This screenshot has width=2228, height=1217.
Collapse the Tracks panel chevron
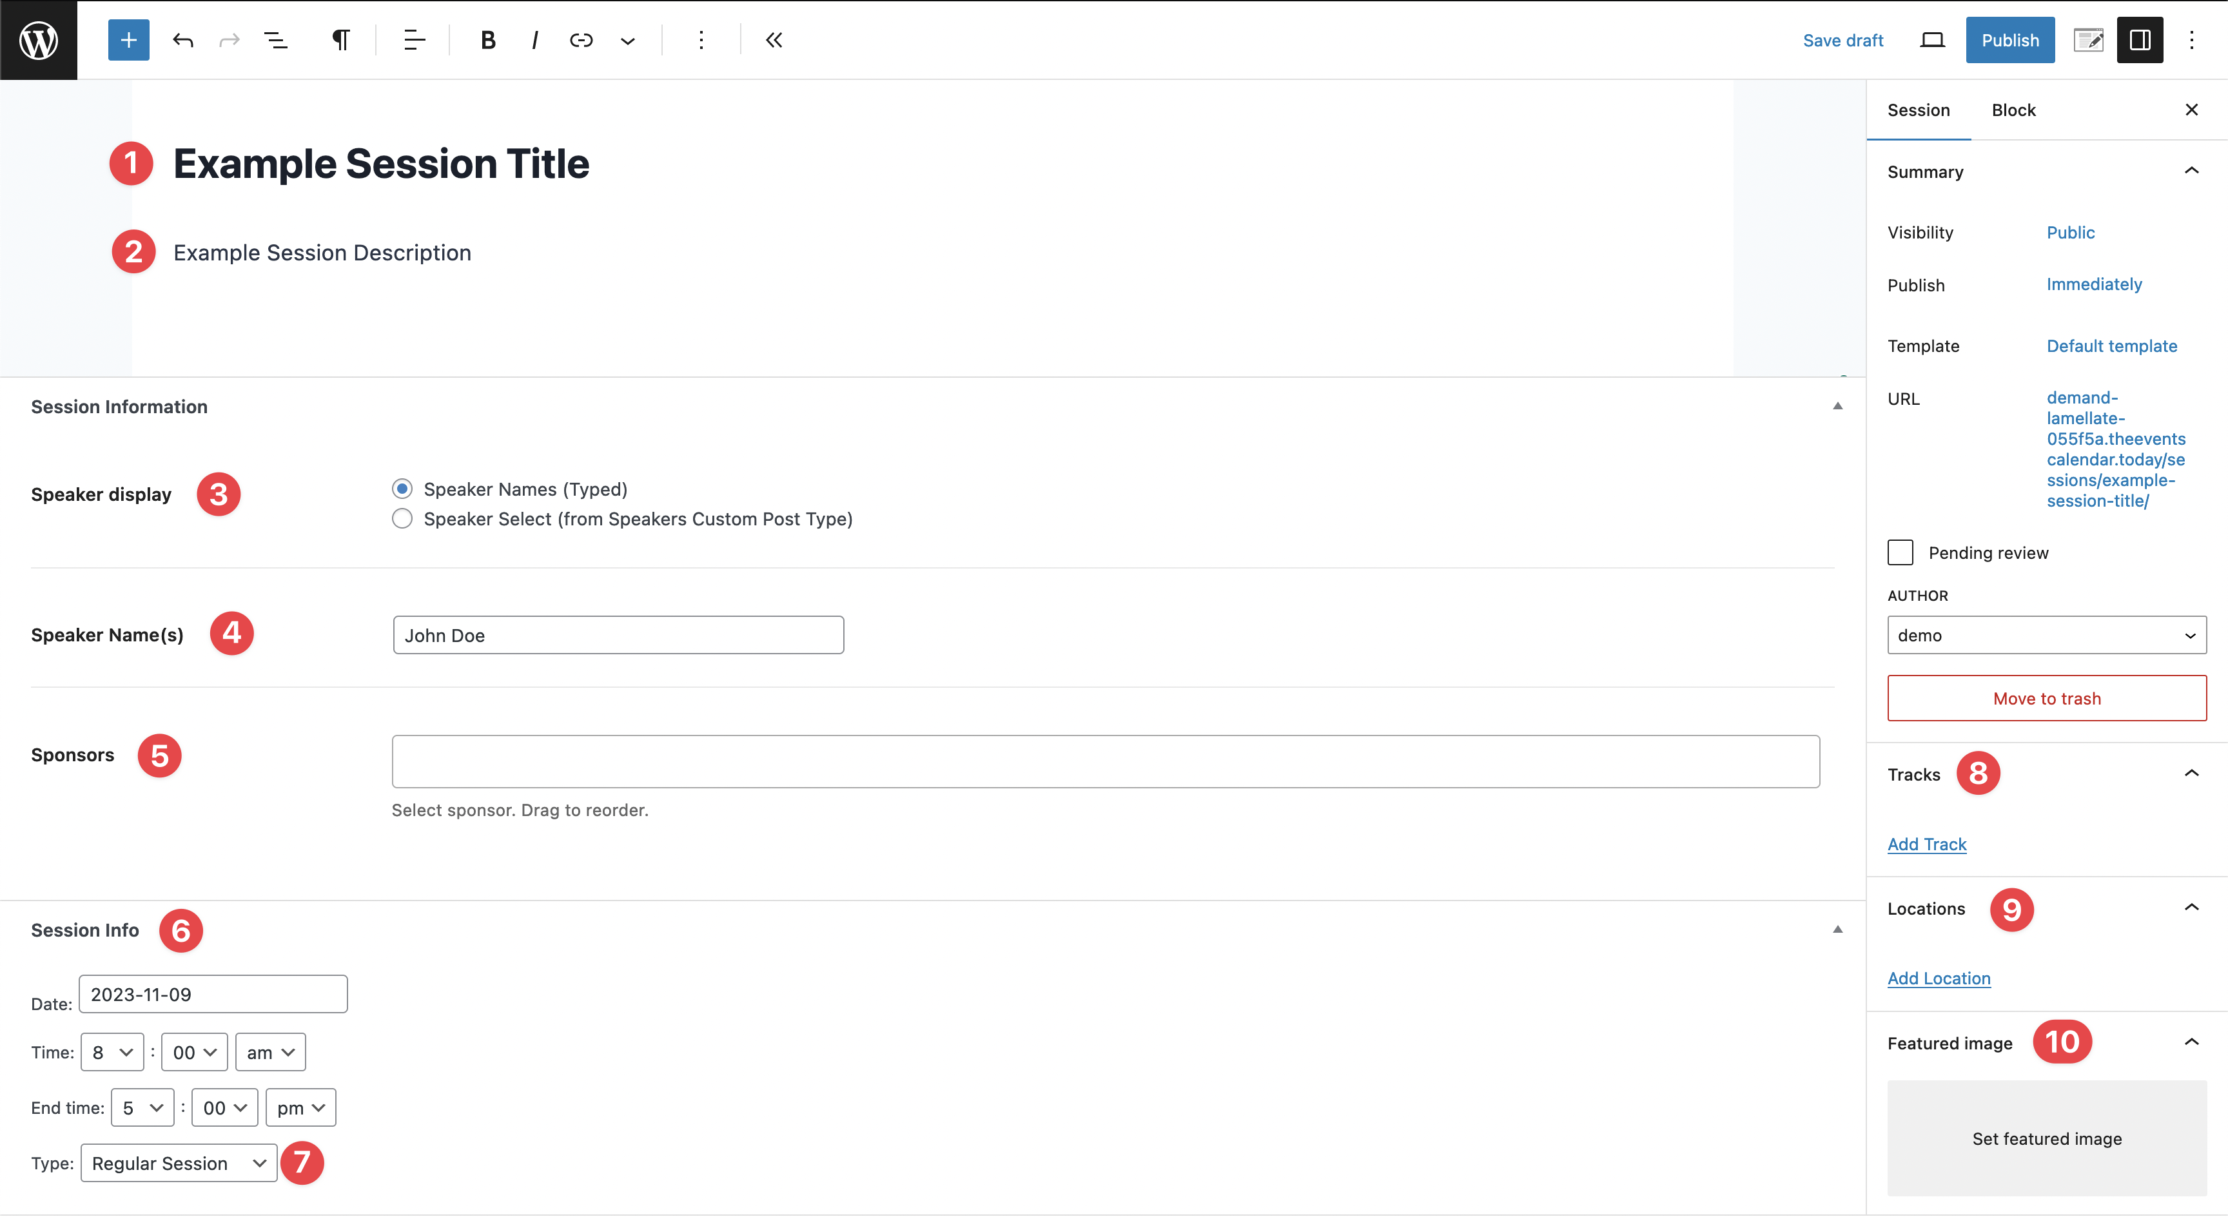[2191, 774]
